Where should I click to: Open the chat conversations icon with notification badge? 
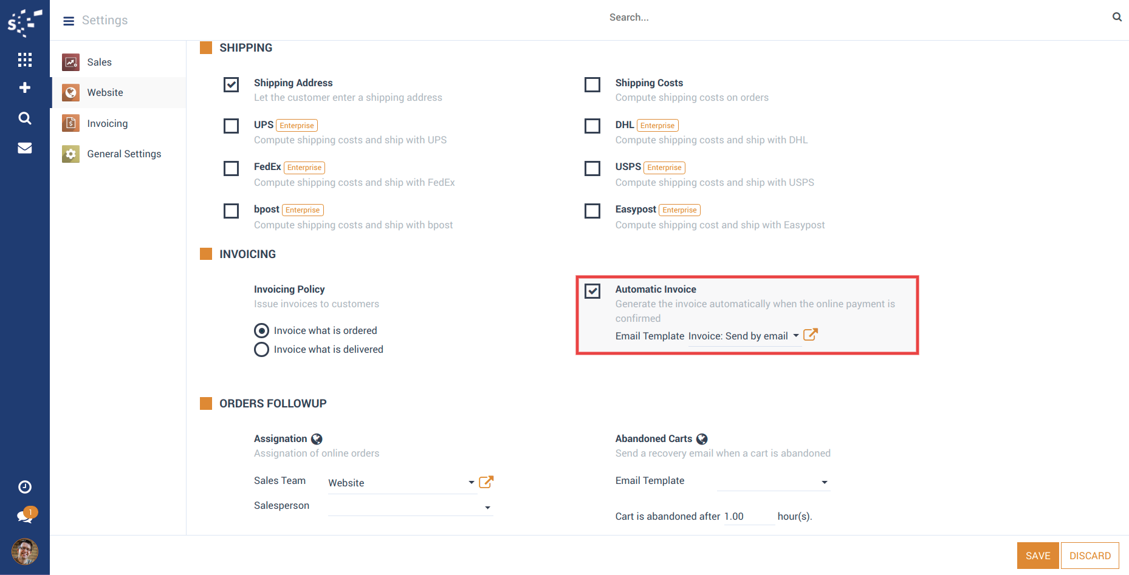click(25, 517)
